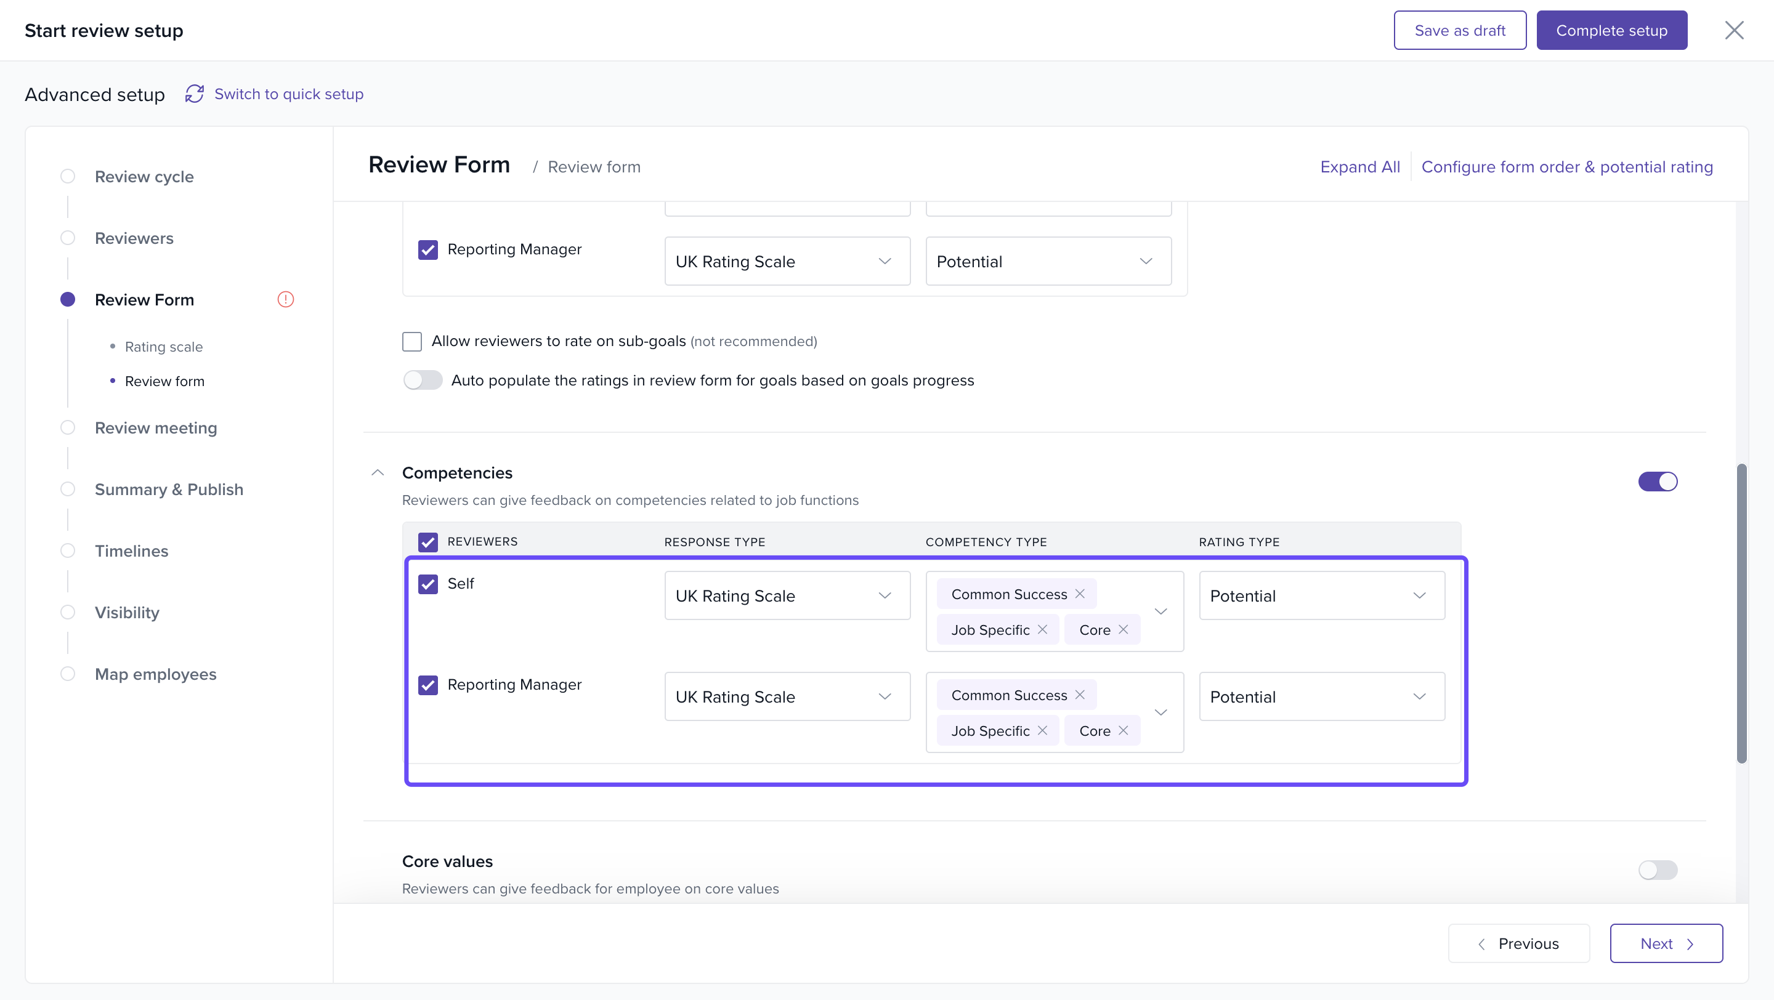Remove Core tag from Reporting Manager row
Viewport: 1774px width, 1000px height.
(1123, 731)
